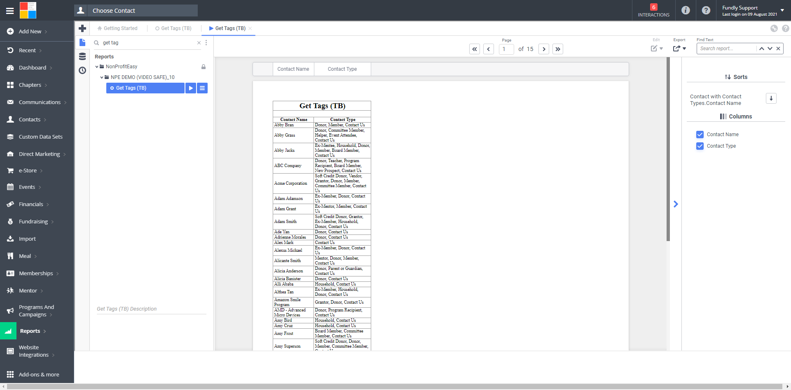Select the reports document icon
Viewport: 791px width, 390px height.
[x=82, y=42]
